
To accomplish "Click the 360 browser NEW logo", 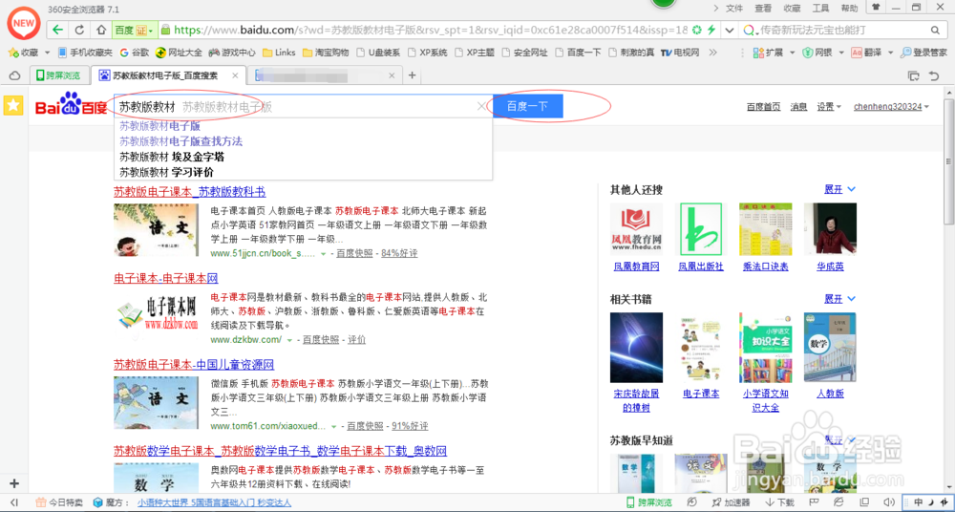I will click(x=23, y=22).
